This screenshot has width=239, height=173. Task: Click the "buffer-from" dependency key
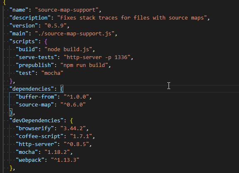[x=36, y=97]
